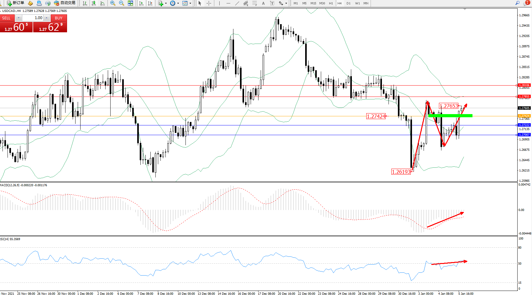Open the notifications chat bubble icon
This screenshot has width=532, height=295.
click(x=526, y=3)
